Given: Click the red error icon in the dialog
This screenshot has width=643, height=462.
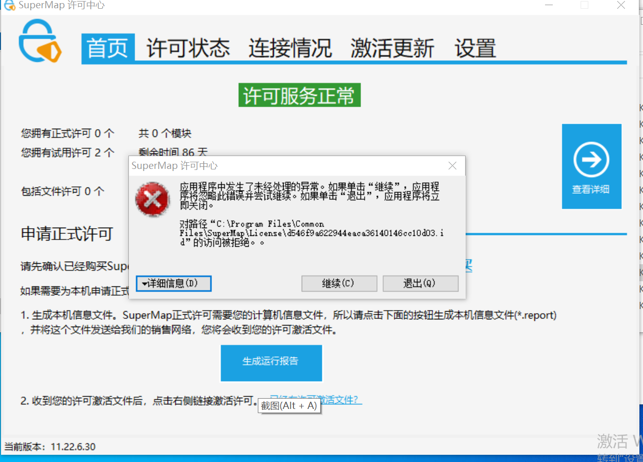Looking at the screenshot, I should tap(152, 199).
